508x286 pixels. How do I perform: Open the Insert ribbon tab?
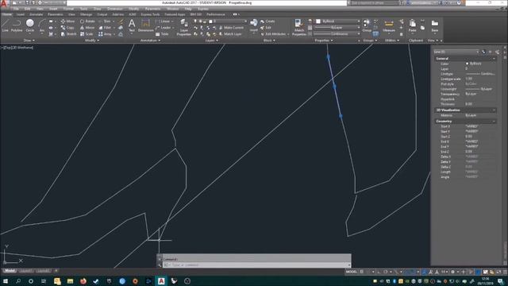tap(21, 14)
